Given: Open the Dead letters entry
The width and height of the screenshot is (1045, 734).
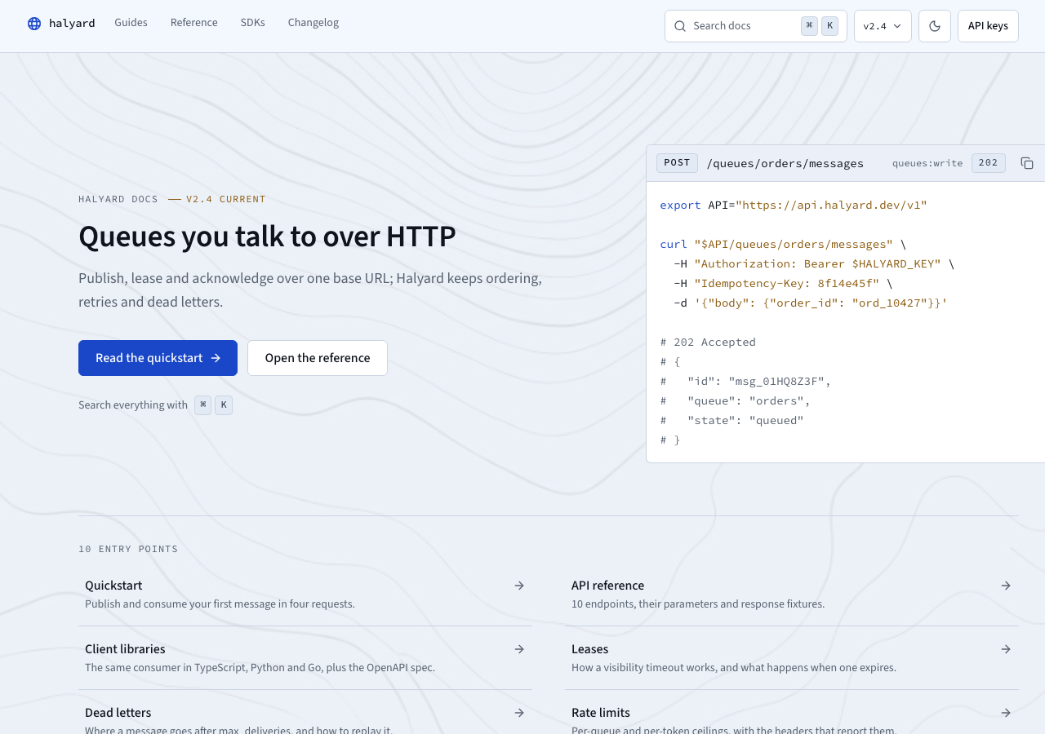Looking at the screenshot, I should pyautogui.click(x=305, y=713).
